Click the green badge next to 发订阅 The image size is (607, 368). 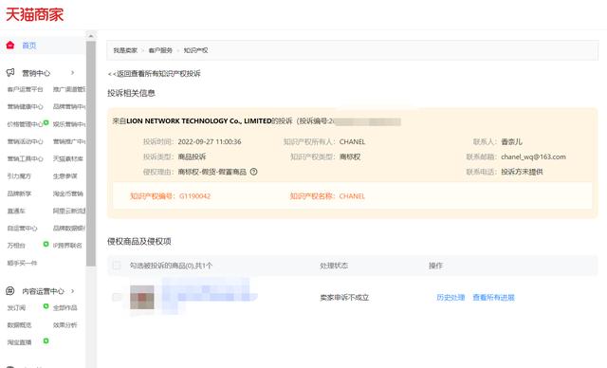46,306
